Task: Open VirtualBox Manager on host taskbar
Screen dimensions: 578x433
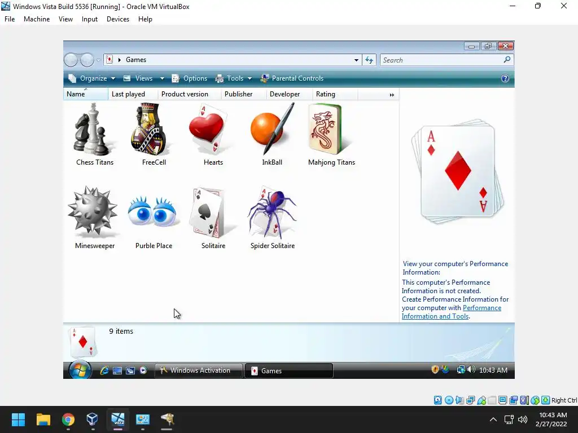Action: [92, 419]
